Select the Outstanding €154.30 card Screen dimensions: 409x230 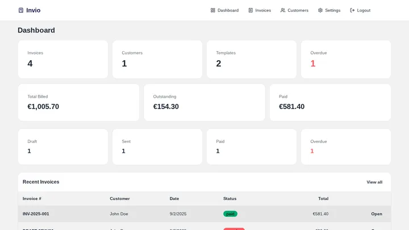[204, 102]
